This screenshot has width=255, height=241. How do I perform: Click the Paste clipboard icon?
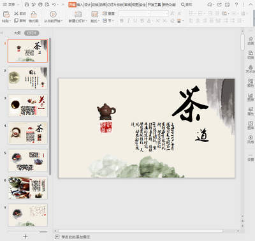6,14
